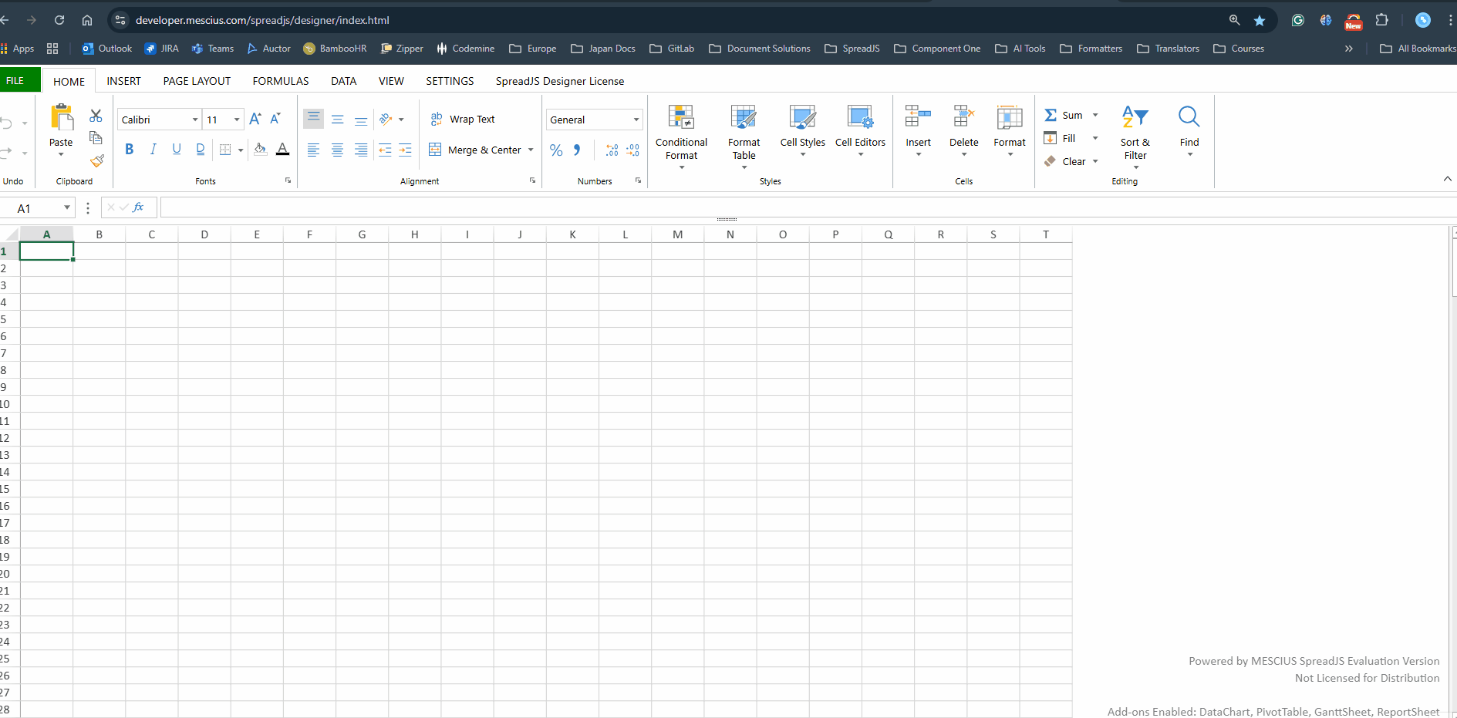Click the Increase Font Size icon

[x=255, y=119]
